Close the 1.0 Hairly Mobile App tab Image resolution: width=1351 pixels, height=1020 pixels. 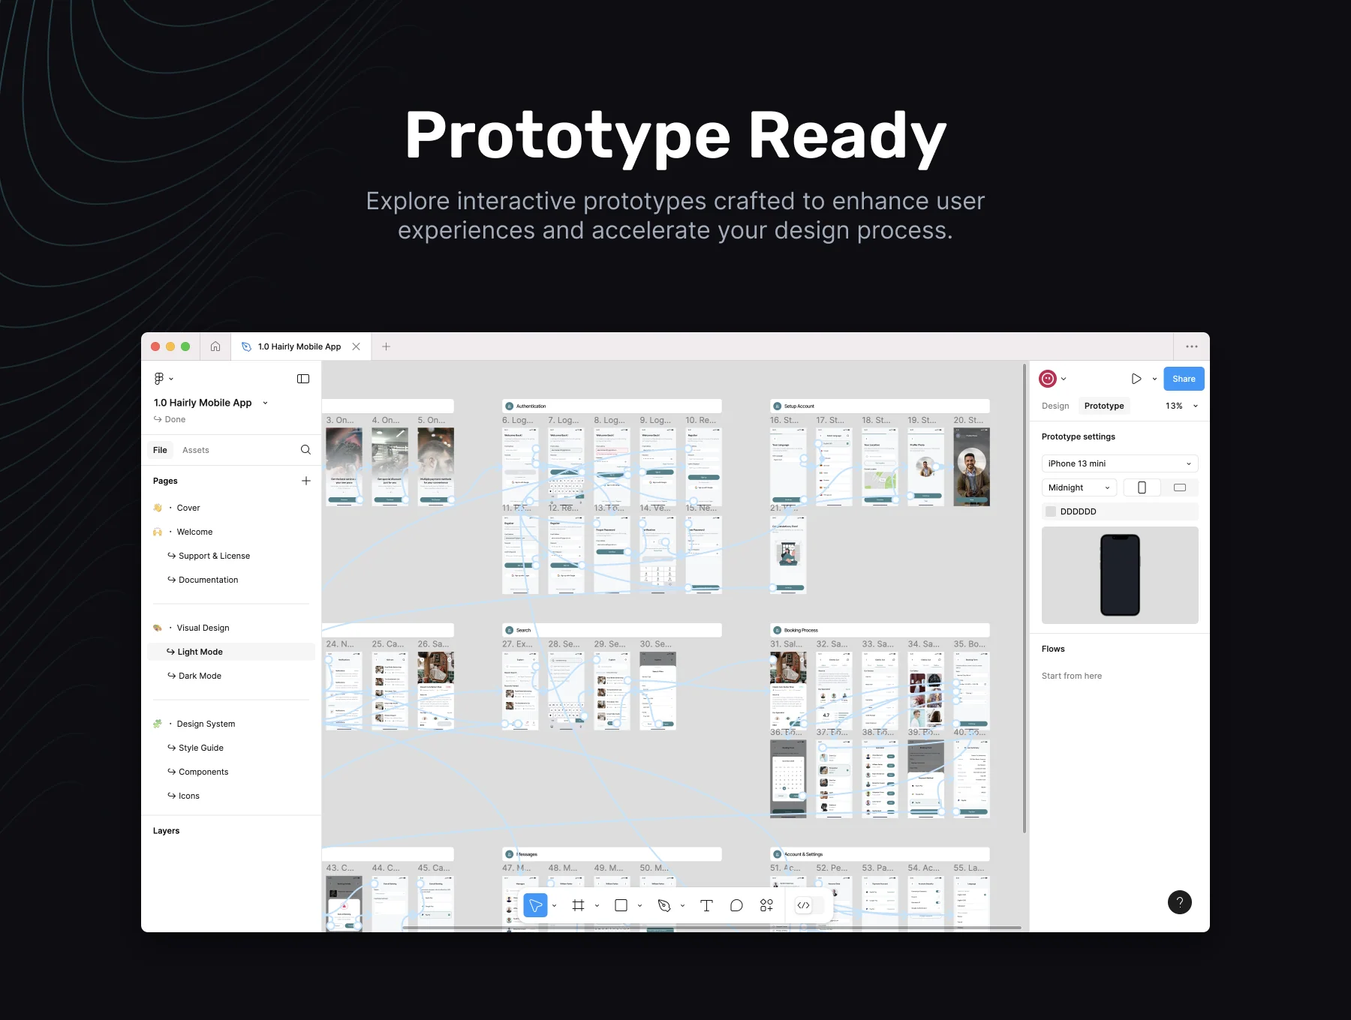coord(357,346)
